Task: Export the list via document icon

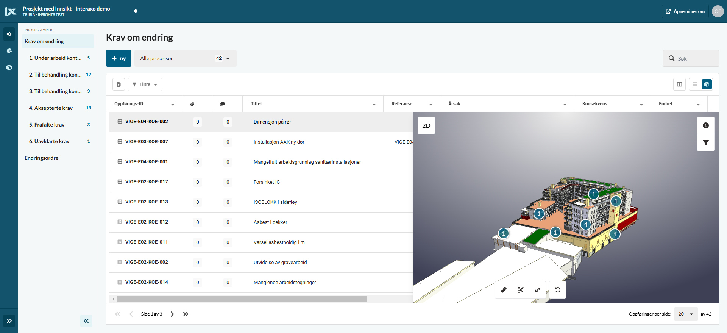Action: coord(119,84)
